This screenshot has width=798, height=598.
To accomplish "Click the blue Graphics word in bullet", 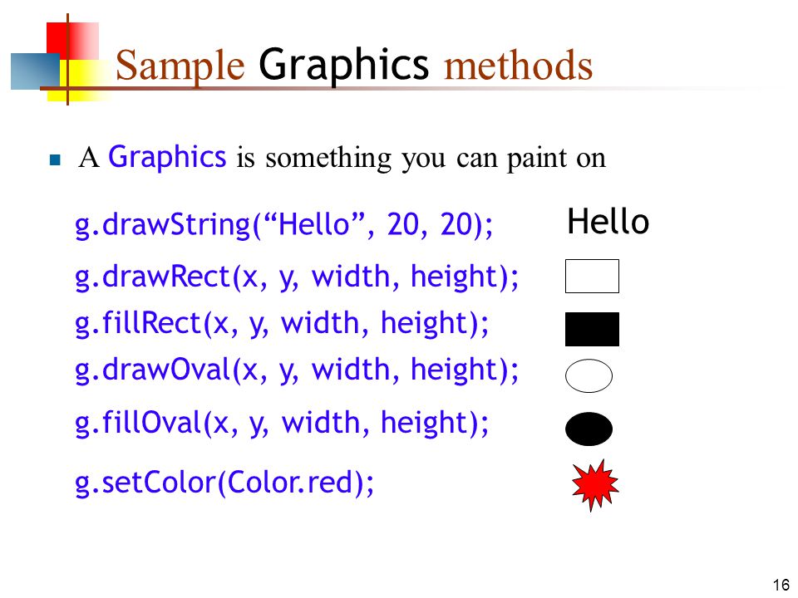I will click(x=167, y=157).
